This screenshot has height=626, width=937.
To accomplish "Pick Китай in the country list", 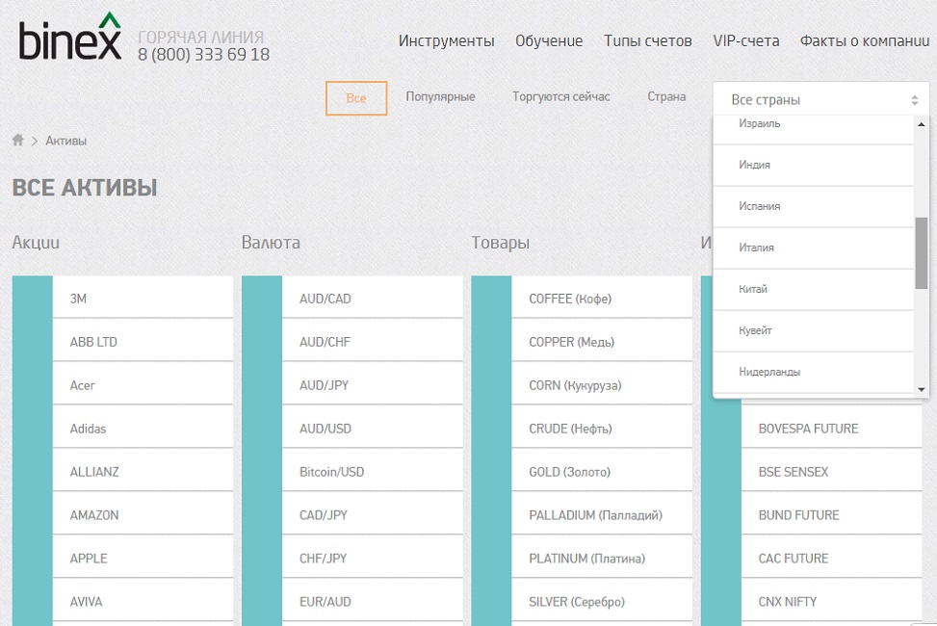I will point(814,289).
